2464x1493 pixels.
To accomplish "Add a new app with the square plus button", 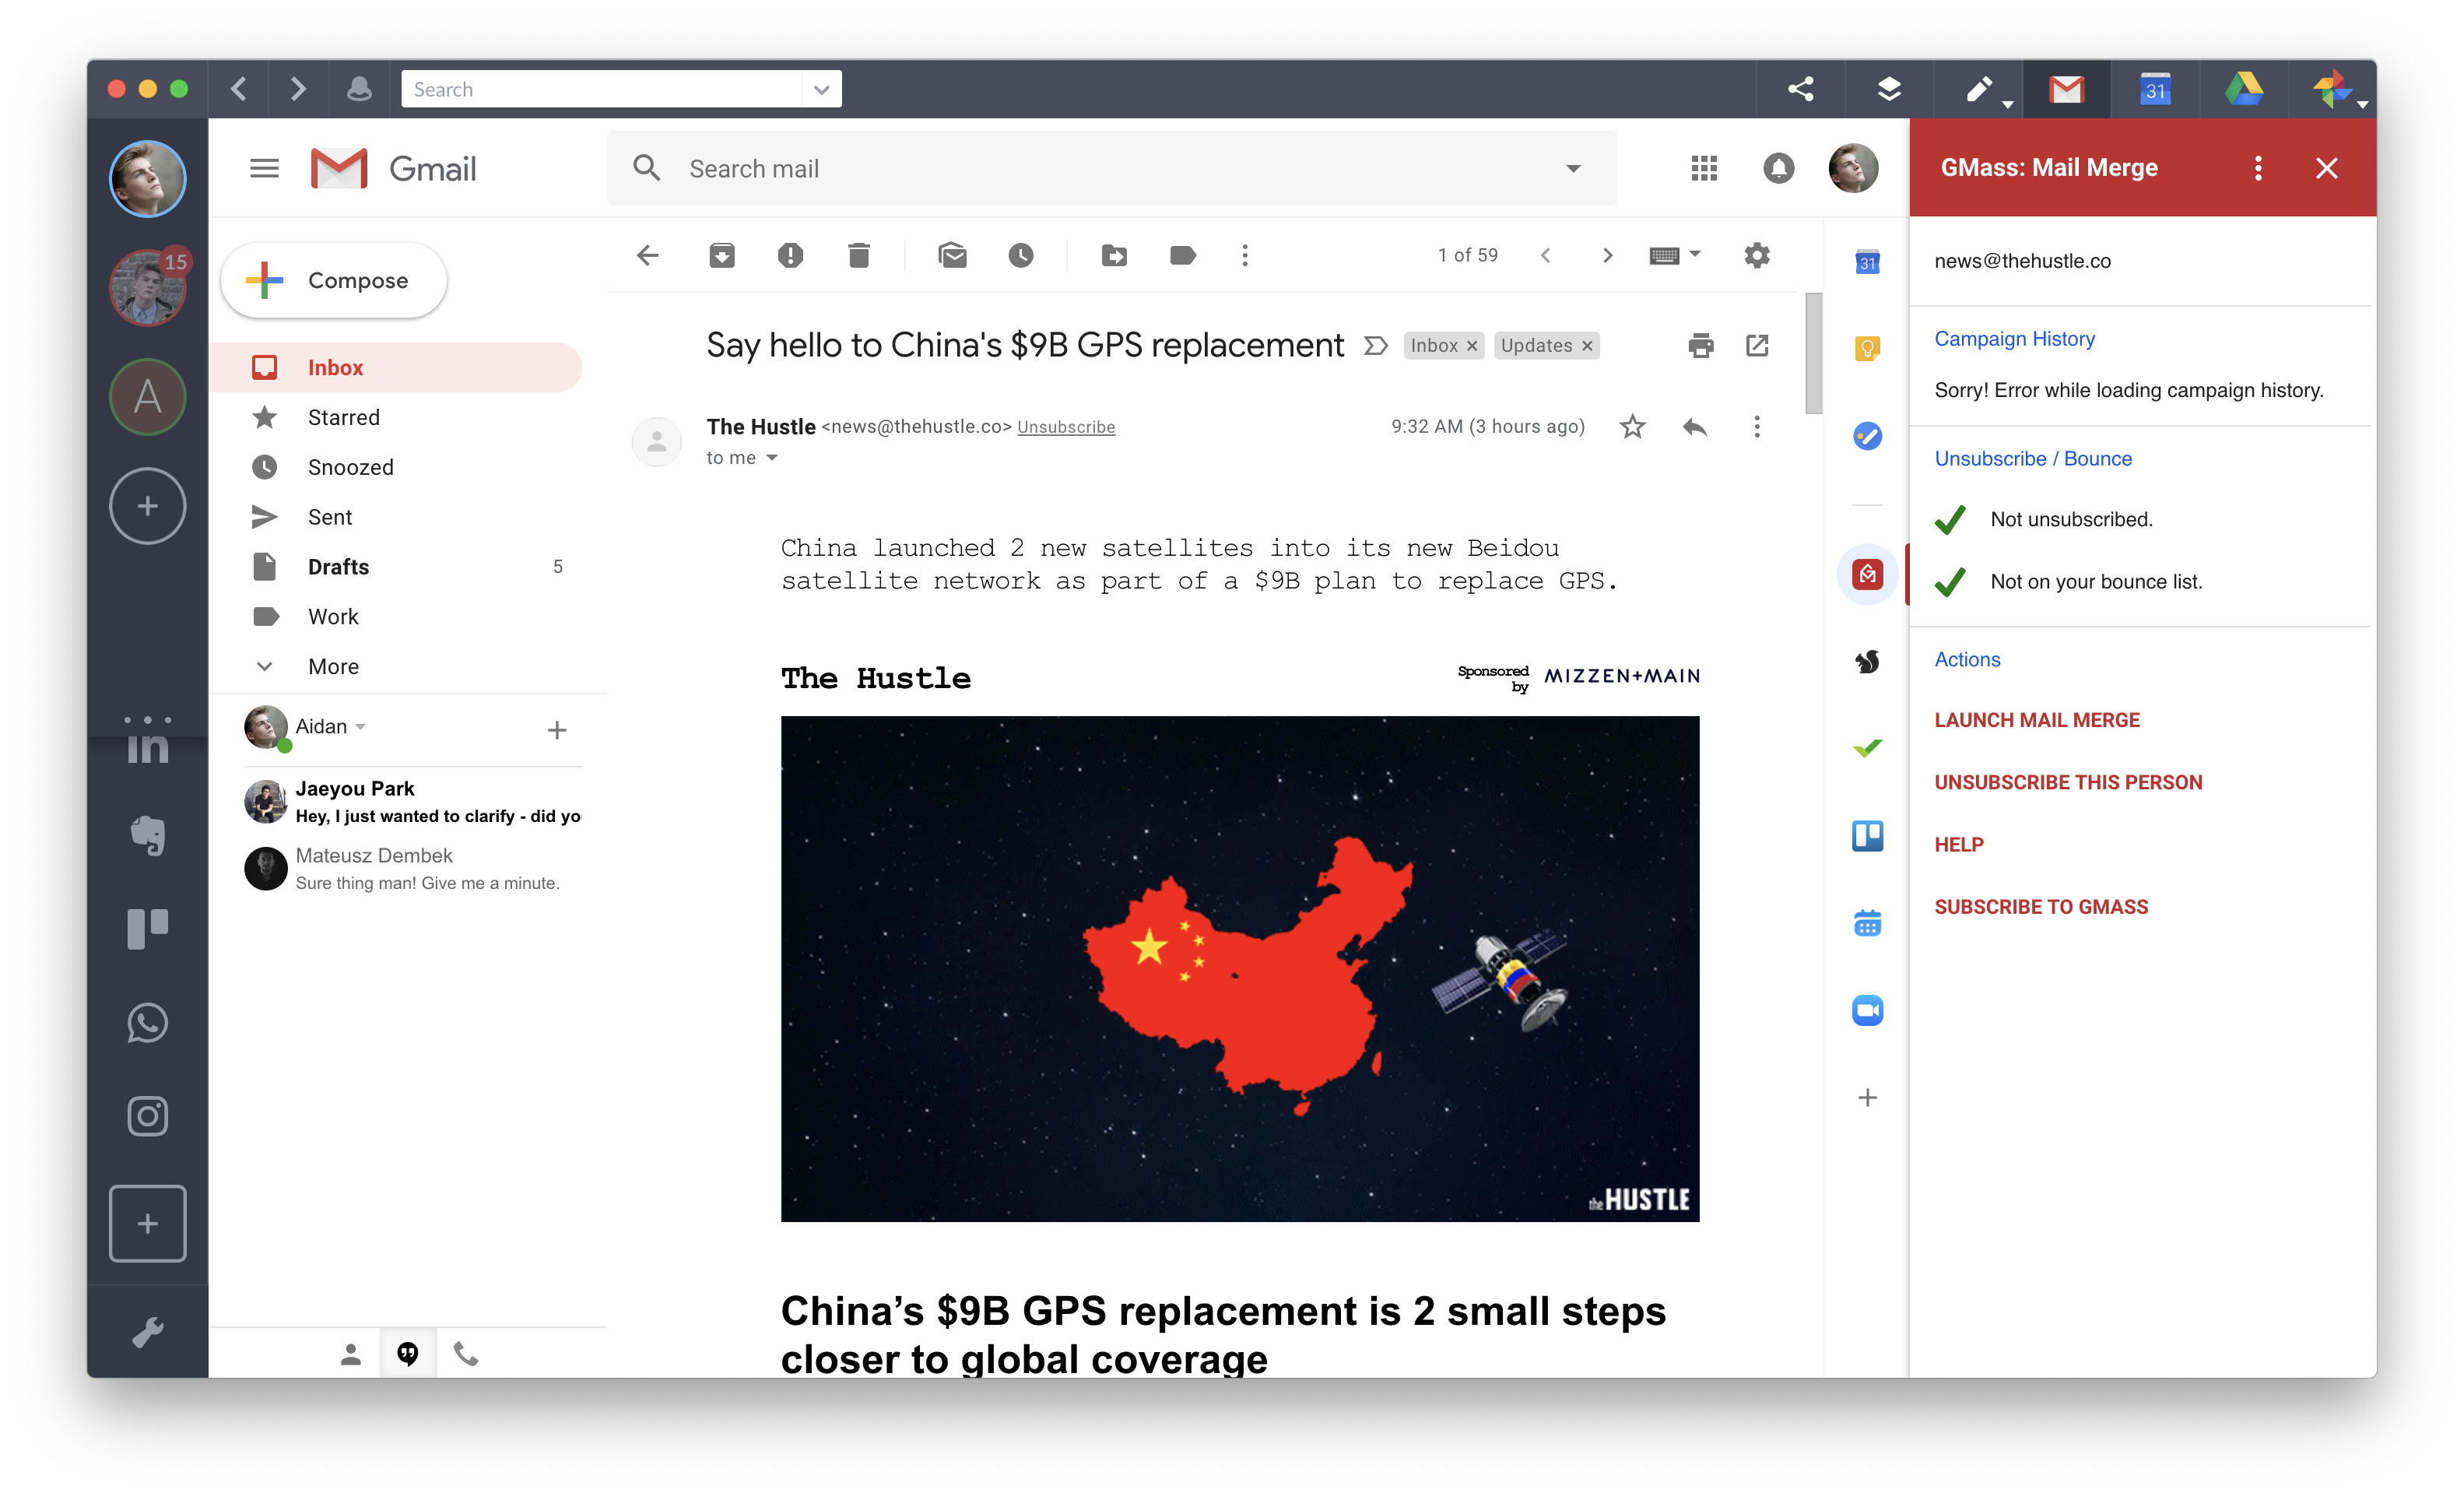I will click(x=147, y=1223).
